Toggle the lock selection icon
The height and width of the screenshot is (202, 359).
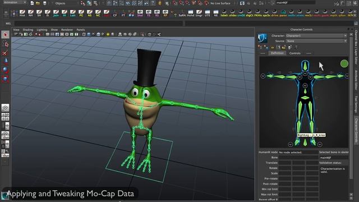pos(160,3)
